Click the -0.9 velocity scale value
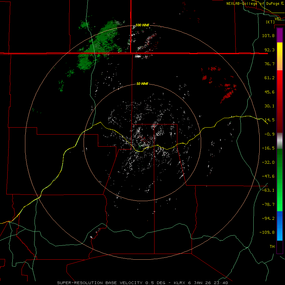Viewport: 285px width, 285px height. tap(269, 134)
